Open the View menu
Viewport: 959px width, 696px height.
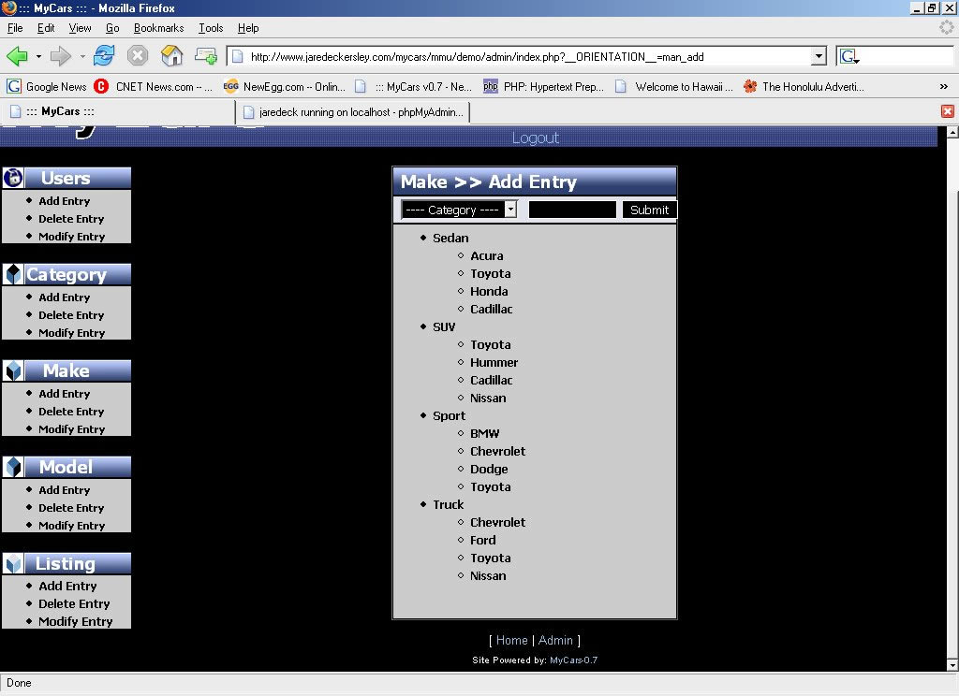pyautogui.click(x=80, y=28)
